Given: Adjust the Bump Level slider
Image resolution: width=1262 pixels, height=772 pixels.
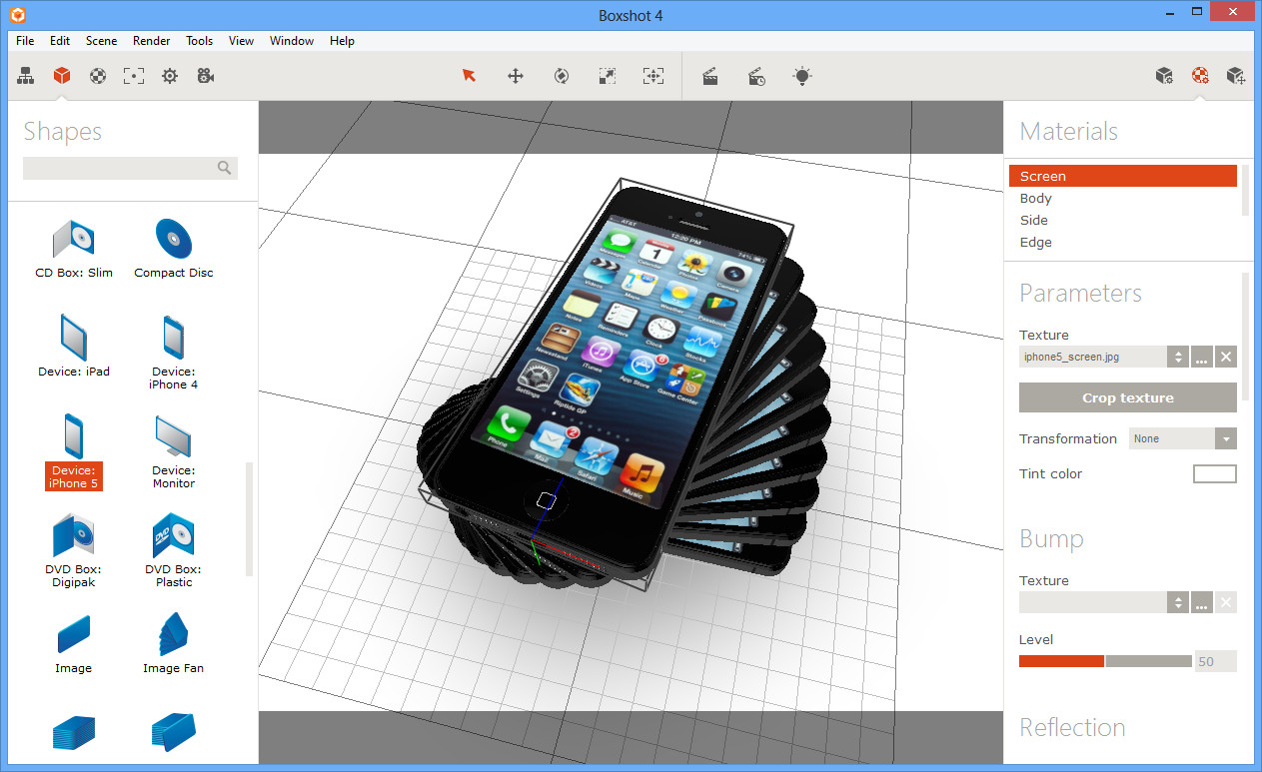Looking at the screenshot, I should click(x=1105, y=661).
